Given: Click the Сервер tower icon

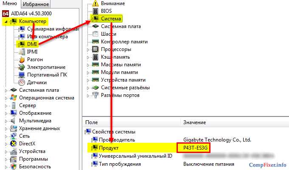Looking at the screenshot, I should point(14,105).
